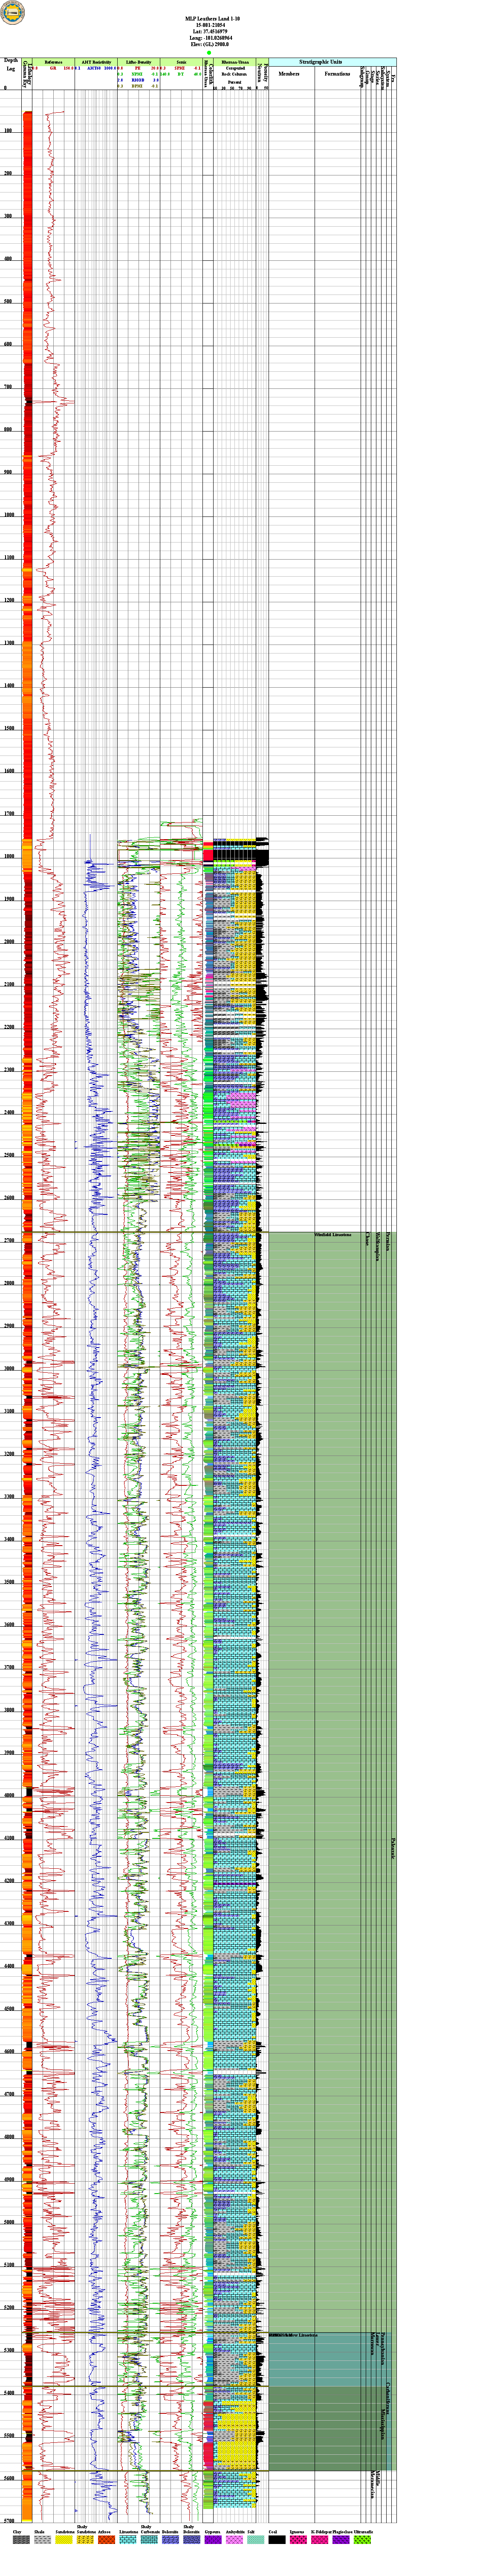Viewport: 503px width, 2576px height.
Task: Click the Formations column header
Action: pos(337,74)
